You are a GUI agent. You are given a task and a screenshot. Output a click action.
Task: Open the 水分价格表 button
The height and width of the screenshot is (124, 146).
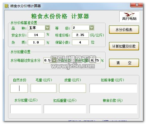pyautogui.click(x=124, y=30)
